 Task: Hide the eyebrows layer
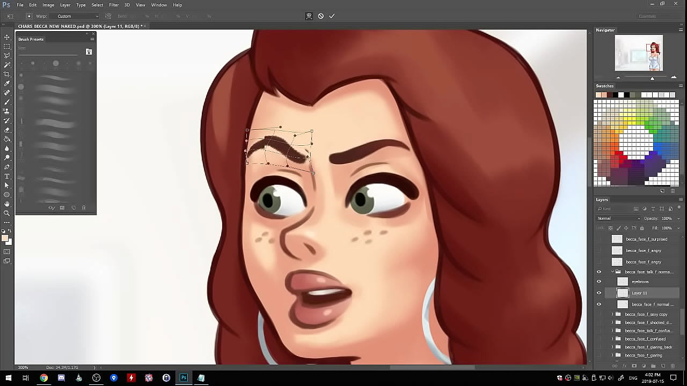pyautogui.click(x=599, y=281)
